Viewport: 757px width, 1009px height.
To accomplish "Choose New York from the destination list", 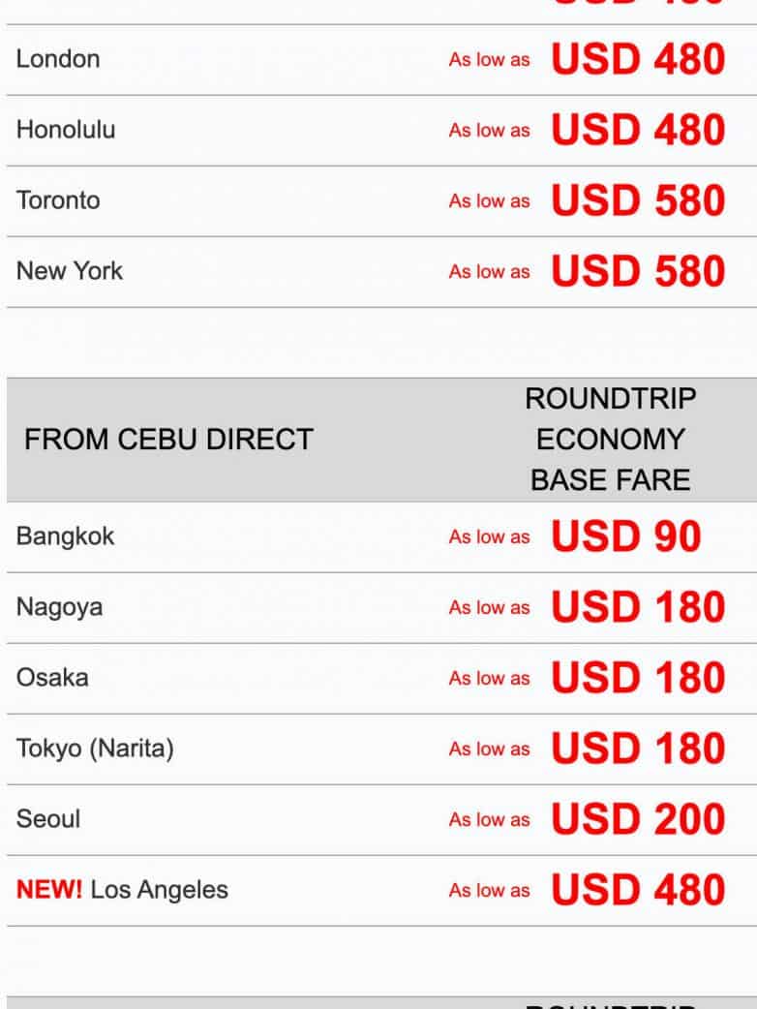I will click(70, 271).
